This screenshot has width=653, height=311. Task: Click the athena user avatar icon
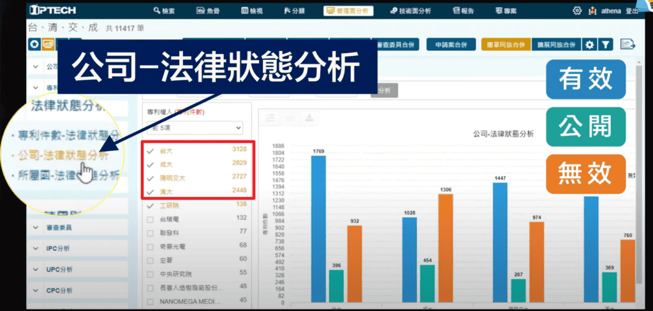[x=593, y=11]
